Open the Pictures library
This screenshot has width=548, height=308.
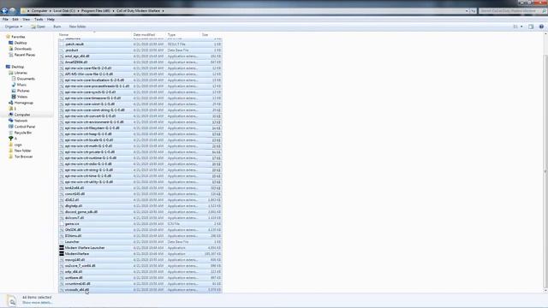23,91
